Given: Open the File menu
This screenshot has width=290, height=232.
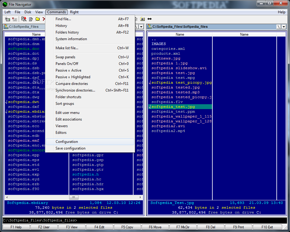Looking at the screenshot, I should point(18,12).
